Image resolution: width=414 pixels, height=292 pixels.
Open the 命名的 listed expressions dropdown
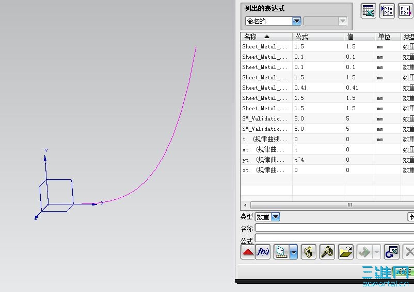tap(296, 21)
